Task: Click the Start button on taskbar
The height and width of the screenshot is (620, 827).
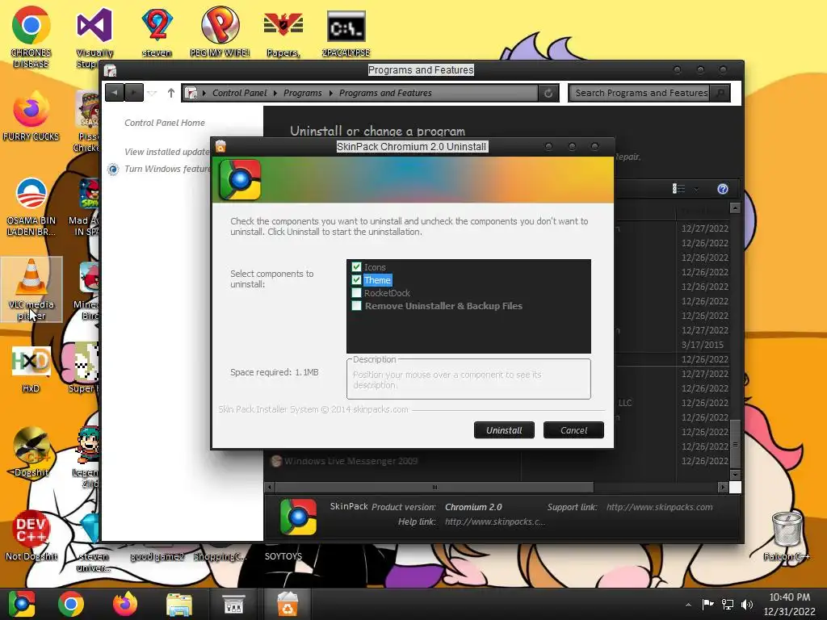Action: click(x=22, y=604)
